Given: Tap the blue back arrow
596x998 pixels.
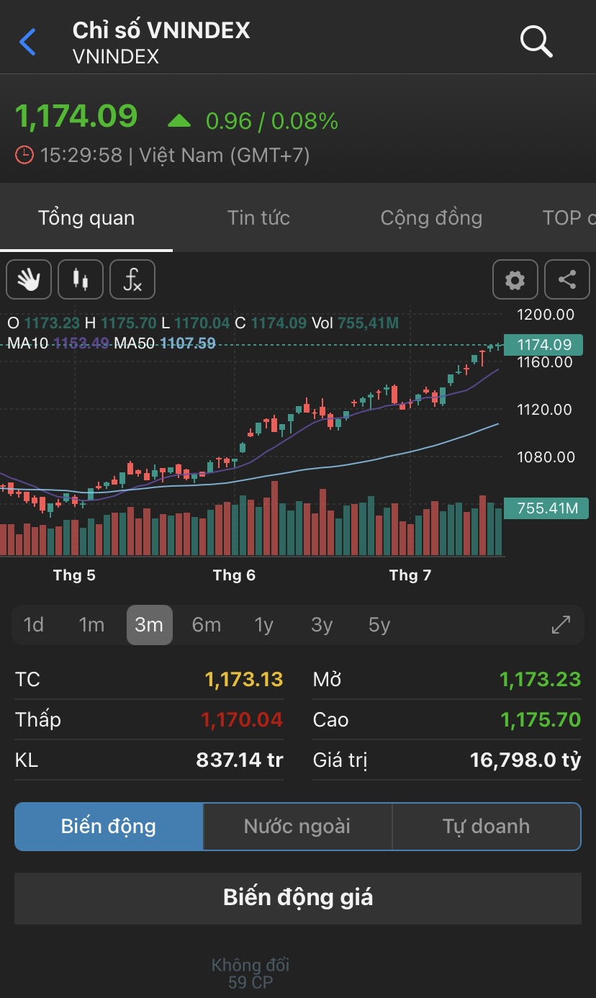Looking at the screenshot, I should click(27, 42).
